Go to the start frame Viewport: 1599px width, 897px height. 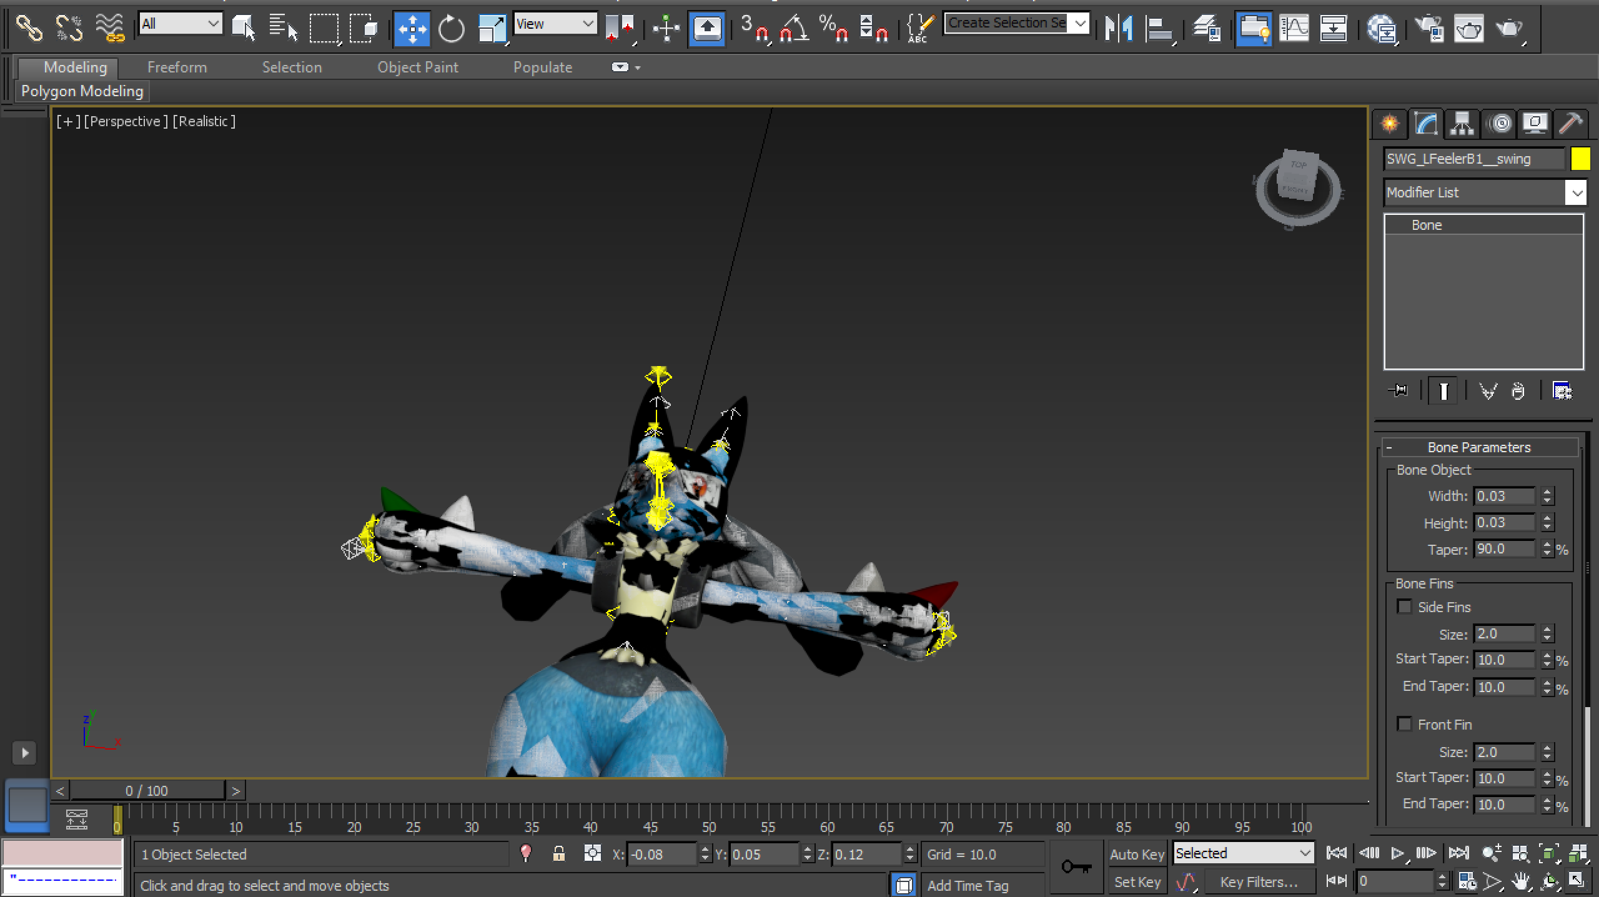(x=1336, y=853)
